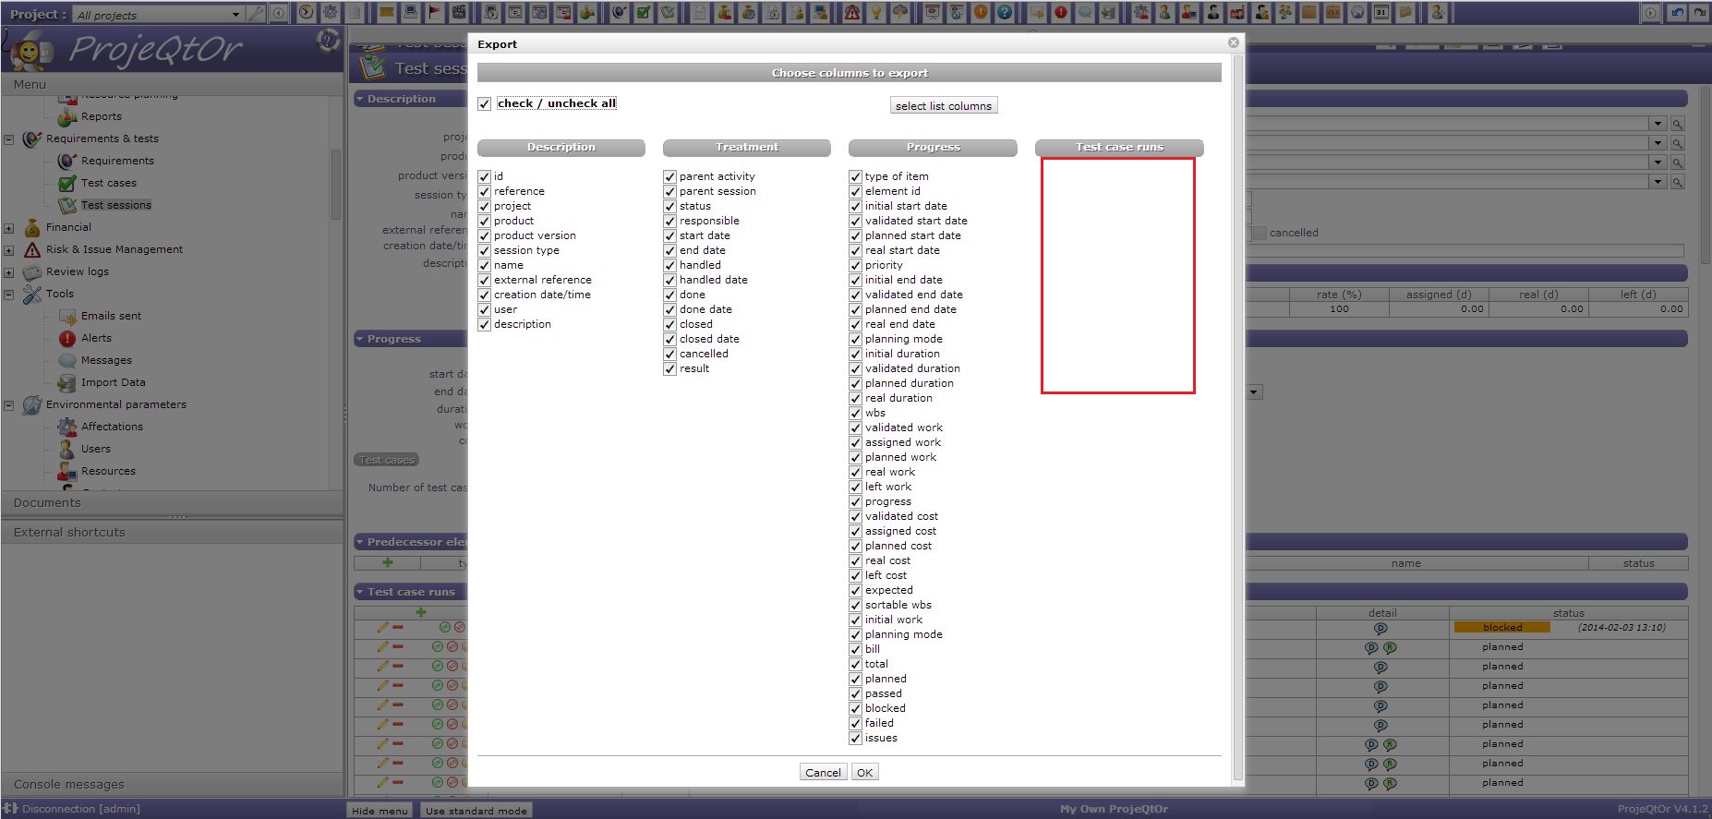1712x819 pixels.
Task: Click the Risk & Issue Management triangle icon
Action: click(32, 249)
